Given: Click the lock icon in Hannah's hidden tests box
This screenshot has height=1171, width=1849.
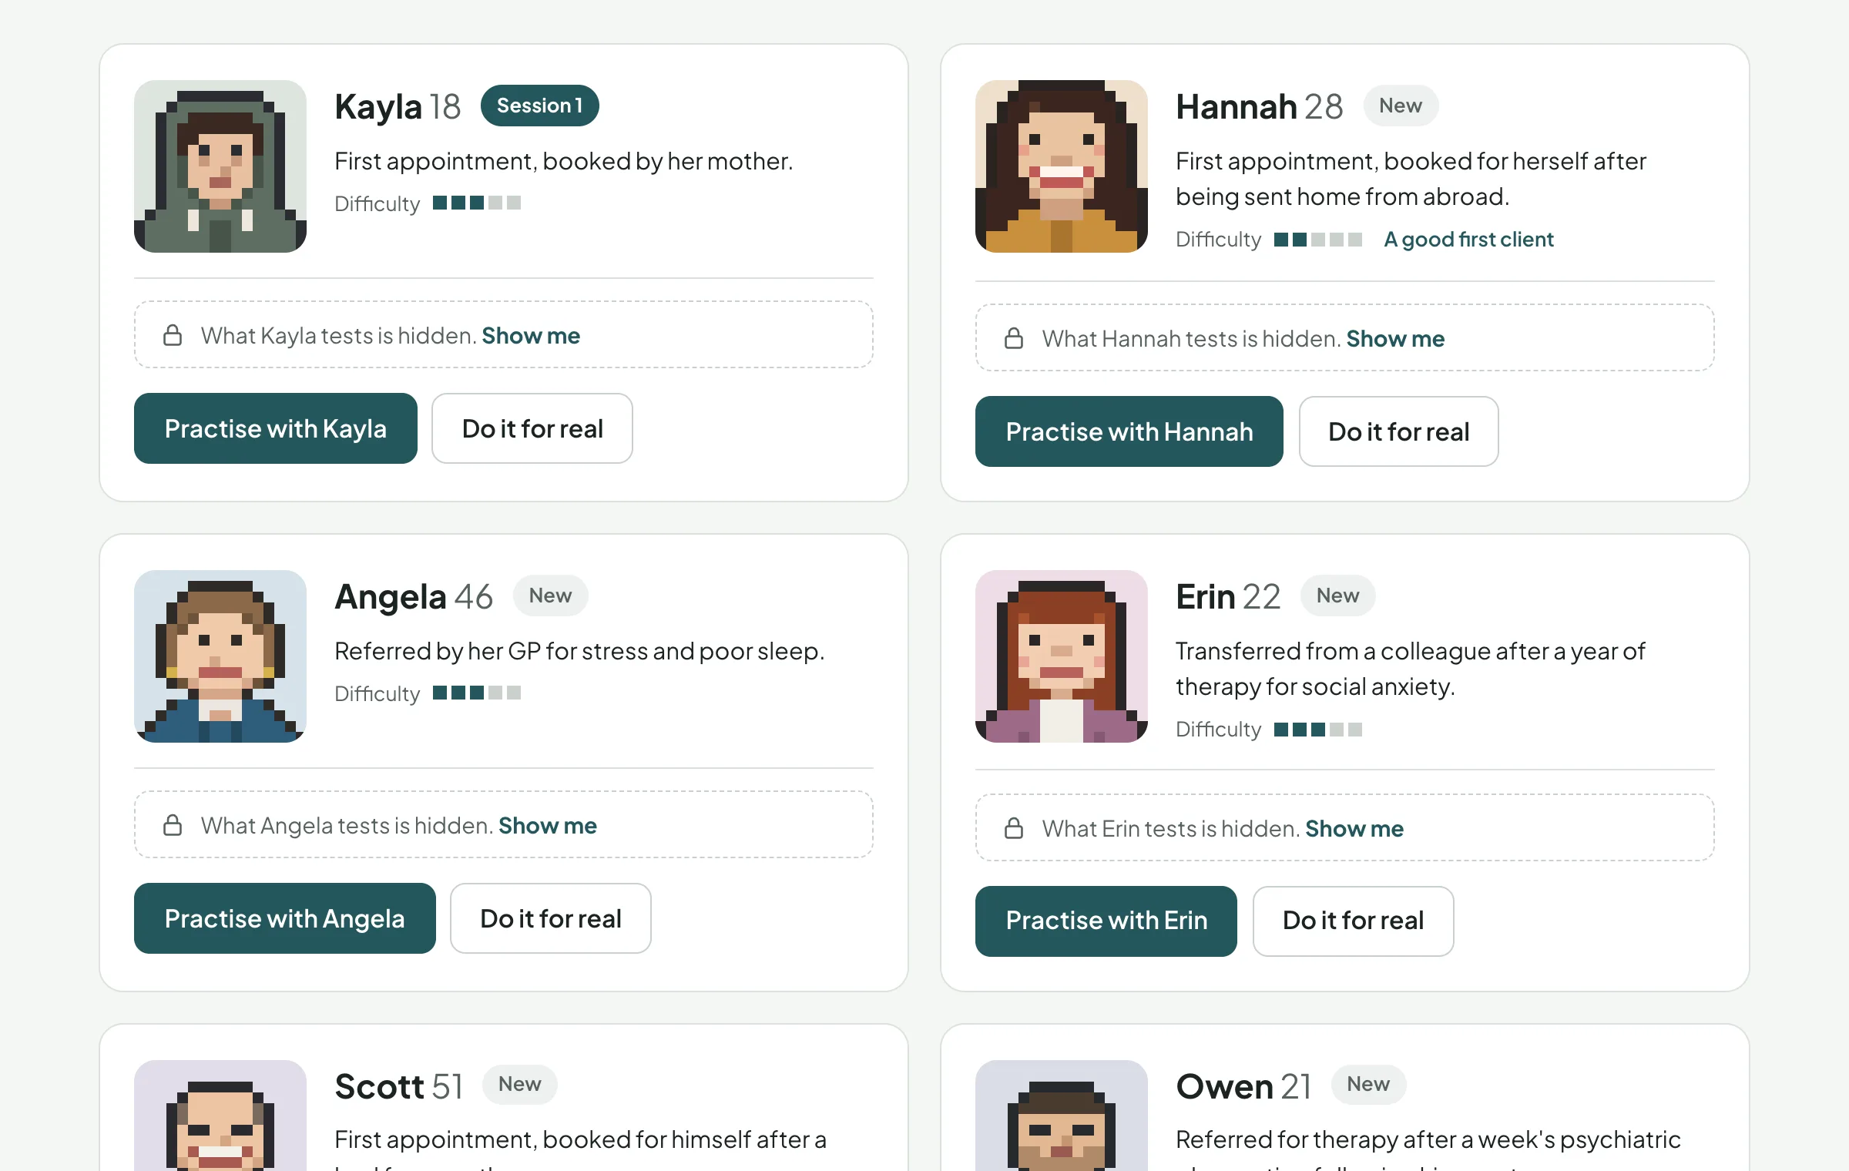Looking at the screenshot, I should click(x=1014, y=338).
